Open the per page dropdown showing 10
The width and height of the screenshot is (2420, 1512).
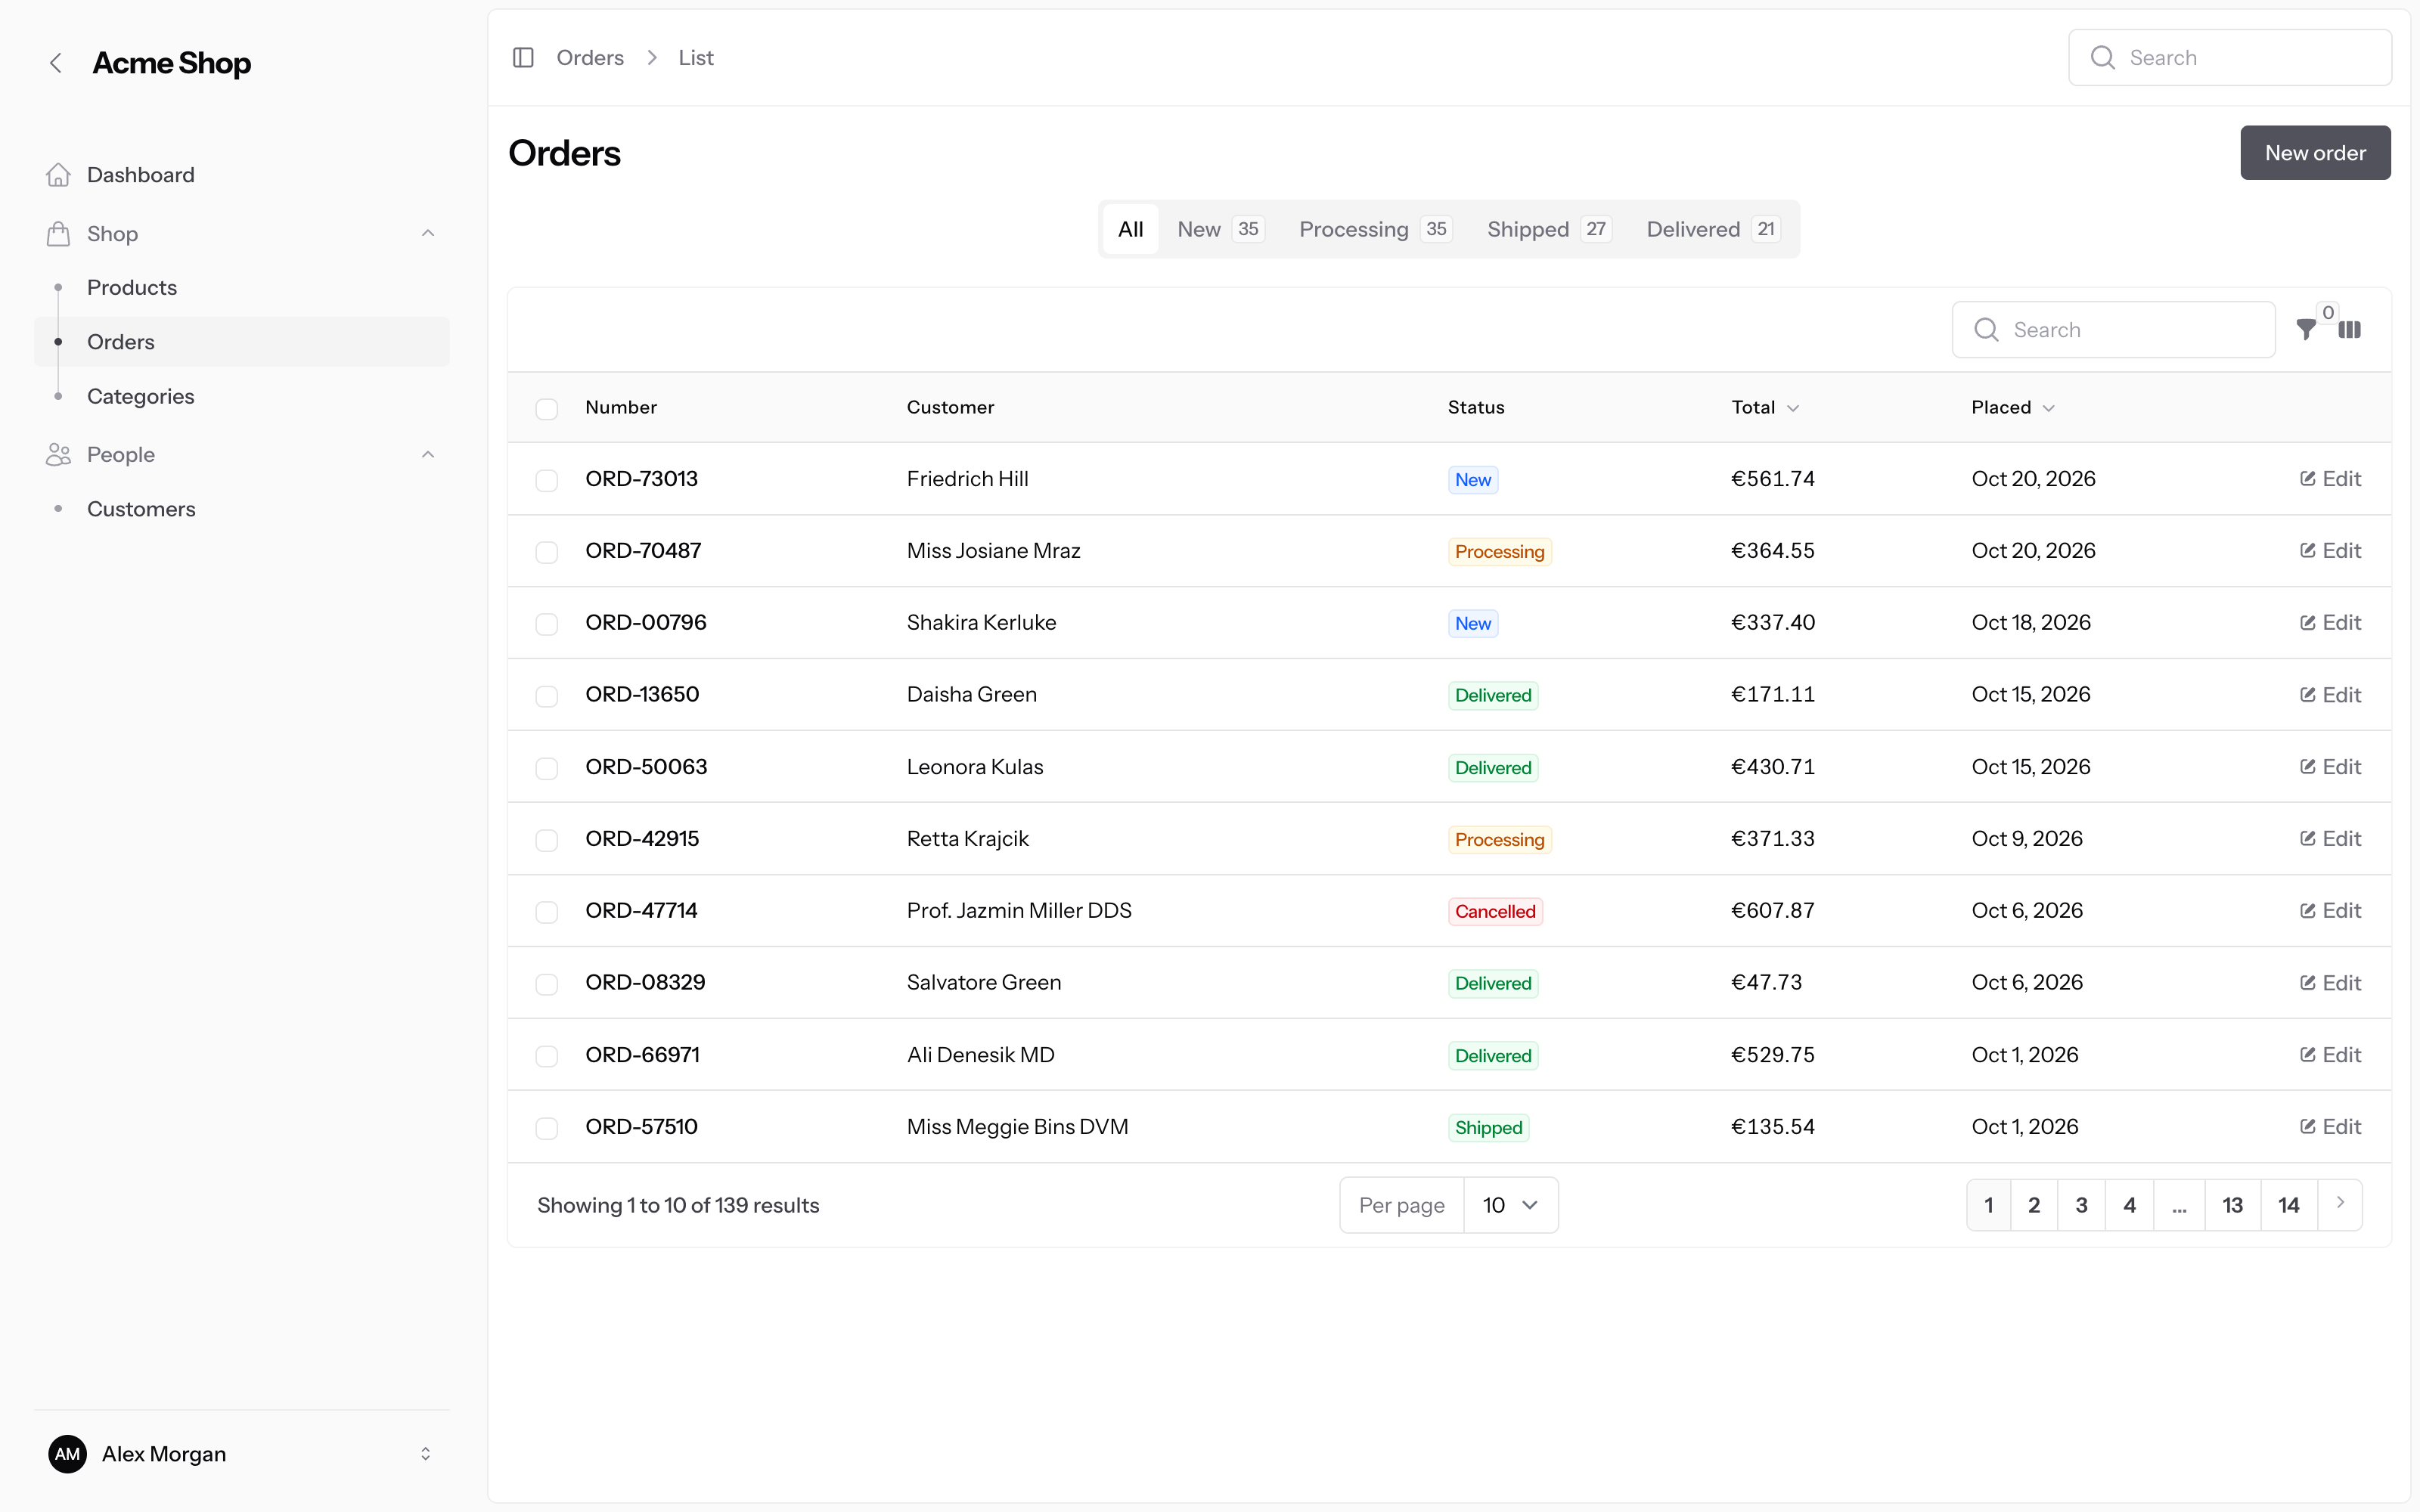(1510, 1205)
